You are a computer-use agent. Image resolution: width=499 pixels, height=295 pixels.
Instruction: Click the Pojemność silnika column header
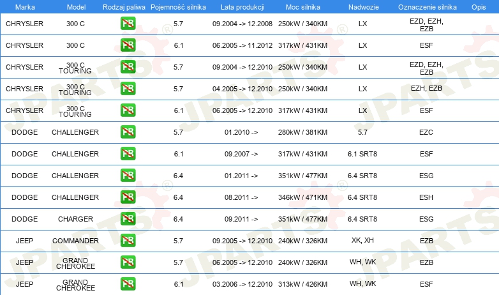(178, 7)
